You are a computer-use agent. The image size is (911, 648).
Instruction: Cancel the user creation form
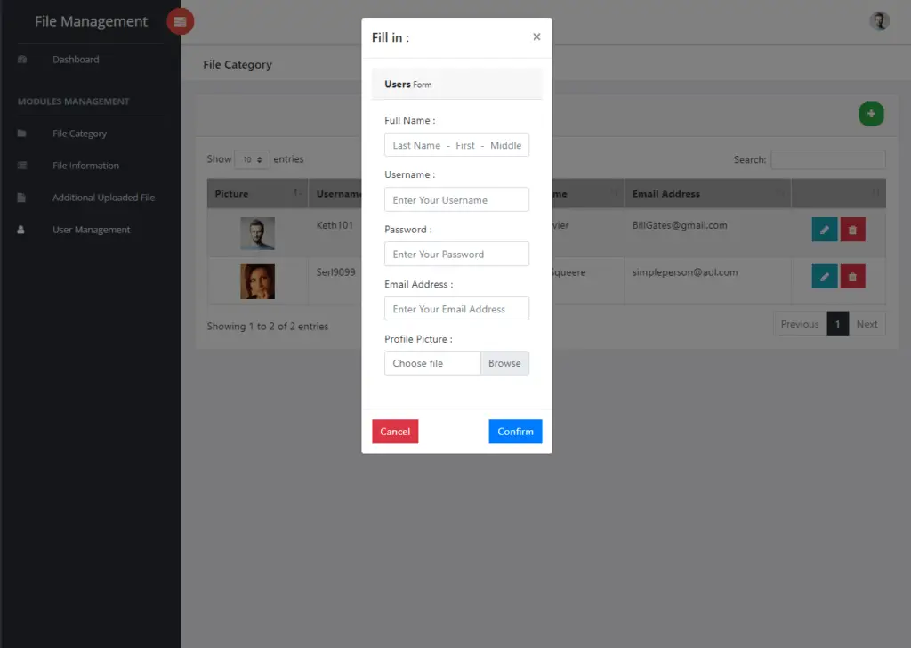point(395,431)
